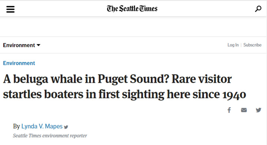This screenshot has width=267, height=145.
Task: Click "startles boaters" in the headline
Action: (43, 94)
